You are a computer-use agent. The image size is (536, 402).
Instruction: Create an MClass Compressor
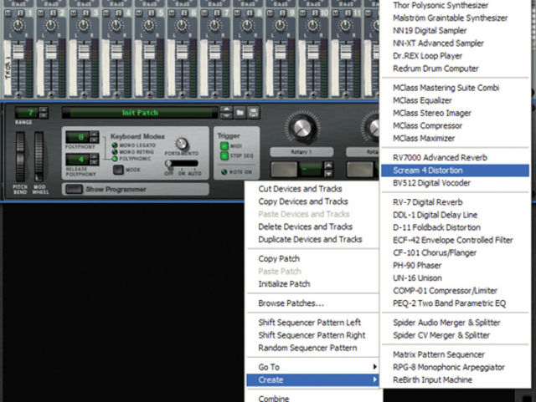click(x=455, y=125)
